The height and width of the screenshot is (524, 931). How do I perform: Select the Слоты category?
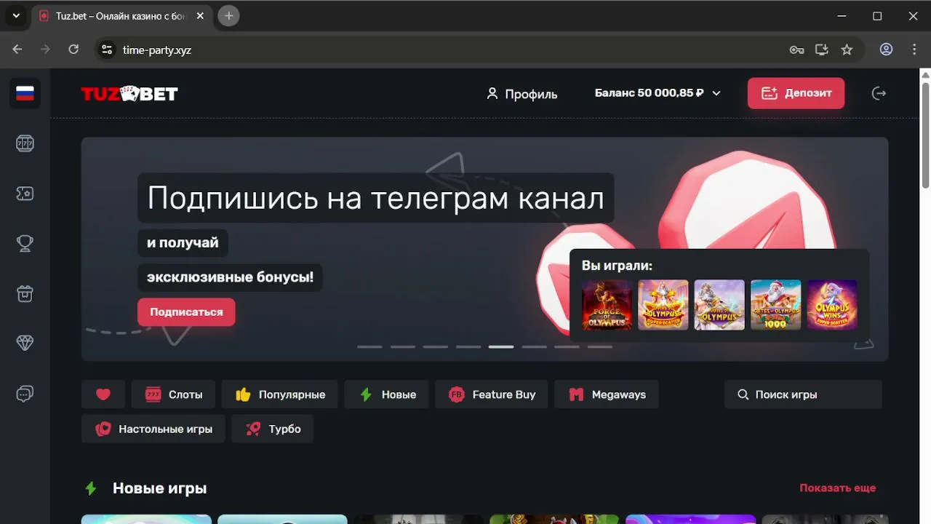pos(173,394)
